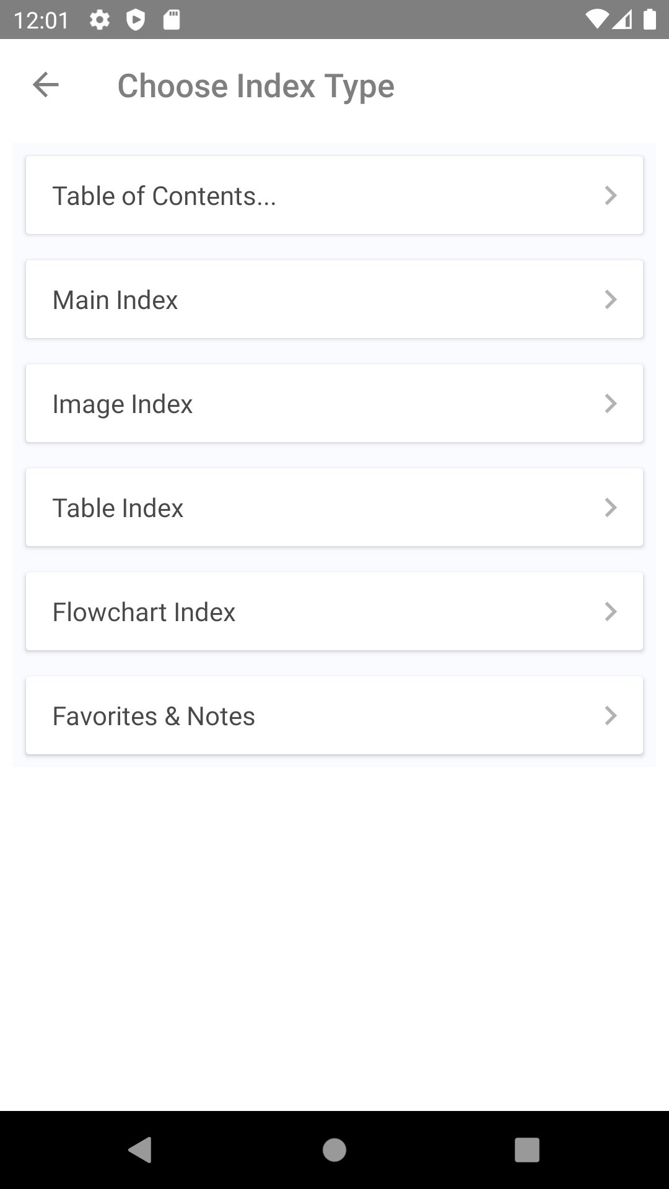
Task: Tap the SD card status icon
Action: click(172, 20)
